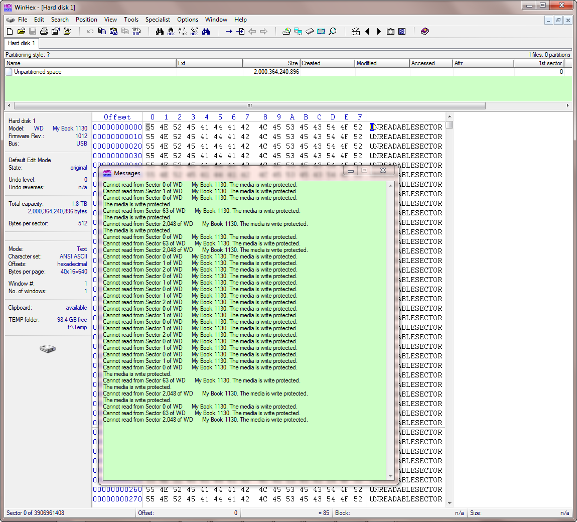This screenshot has height=522, width=577.
Task: Click hex editor scroll down arrow
Action: [x=450, y=503]
